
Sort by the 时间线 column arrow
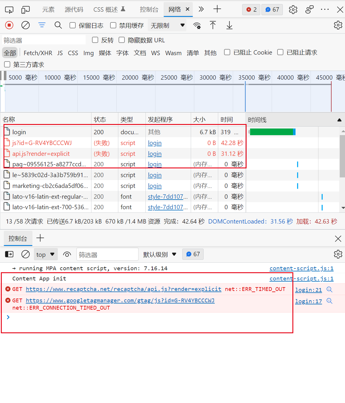point(339,120)
